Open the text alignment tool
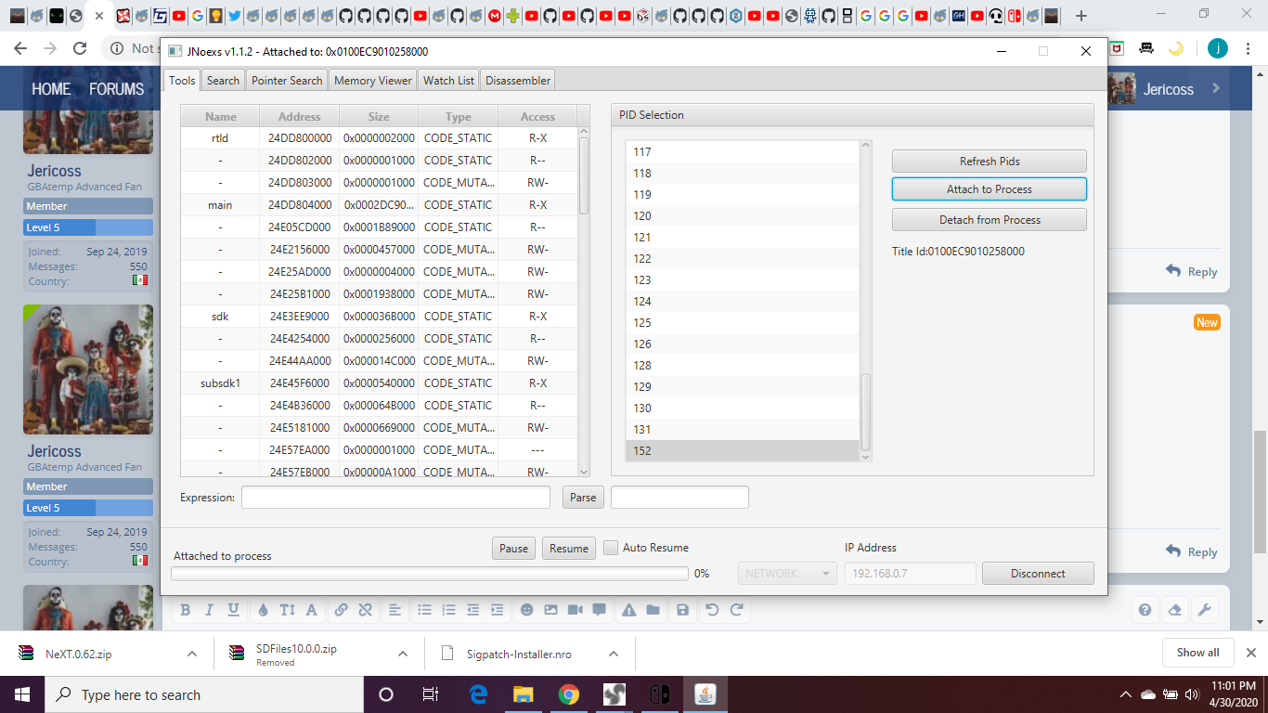This screenshot has width=1268, height=713. (x=395, y=610)
